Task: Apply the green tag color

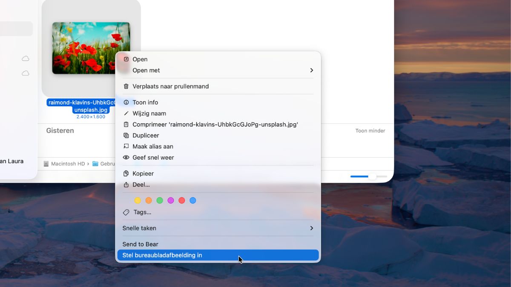Action: 160,201
